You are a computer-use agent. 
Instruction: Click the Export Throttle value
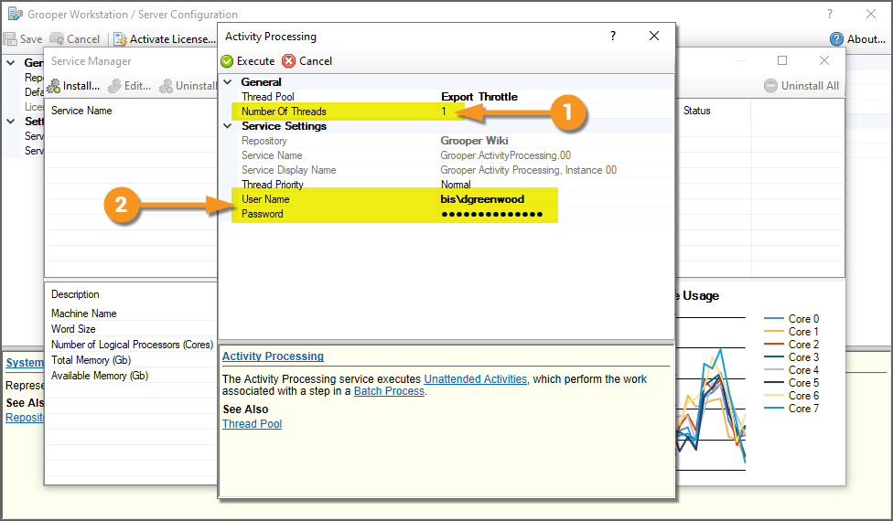point(479,97)
